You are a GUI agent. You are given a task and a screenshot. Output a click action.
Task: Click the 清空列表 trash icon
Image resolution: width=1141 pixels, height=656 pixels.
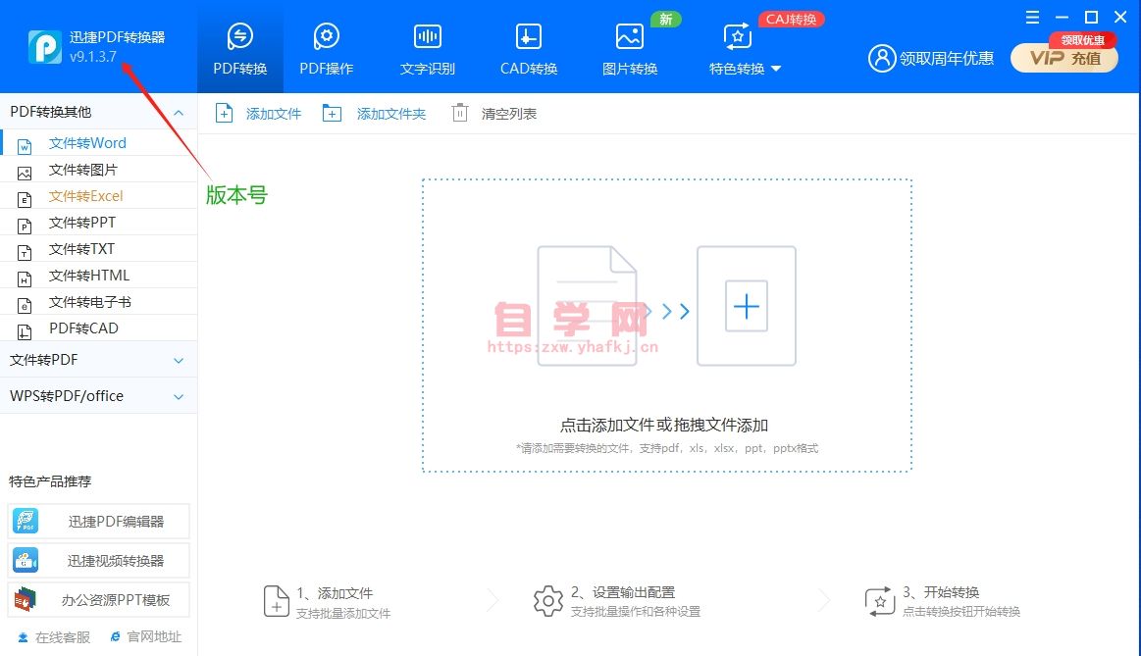pyautogui.click(x=459, y=114)
